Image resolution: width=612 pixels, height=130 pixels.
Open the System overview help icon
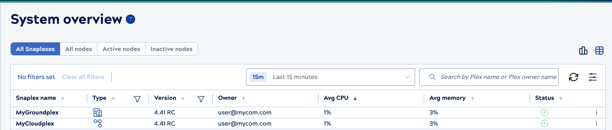130,19
